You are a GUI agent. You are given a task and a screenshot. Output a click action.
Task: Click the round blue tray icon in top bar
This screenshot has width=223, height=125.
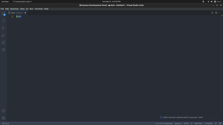point(203,1)
